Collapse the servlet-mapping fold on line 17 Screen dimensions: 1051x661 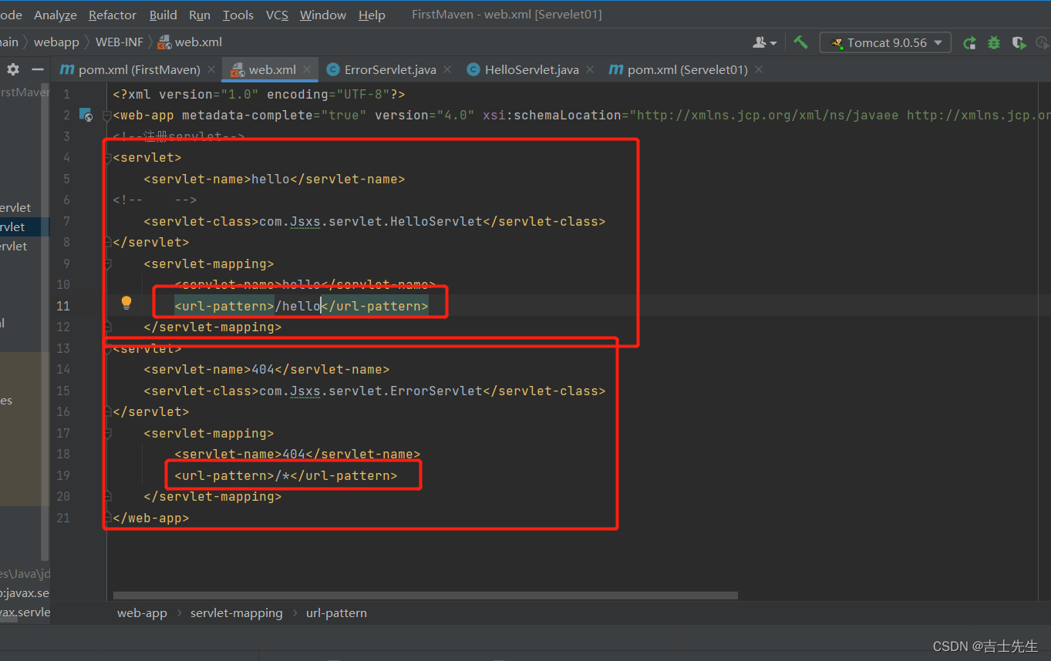pyautogui.click(x=108, y=433)
